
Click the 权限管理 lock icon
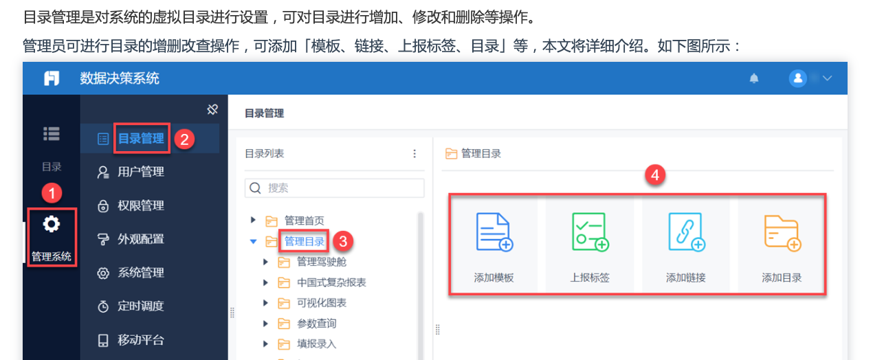point(103,206)
